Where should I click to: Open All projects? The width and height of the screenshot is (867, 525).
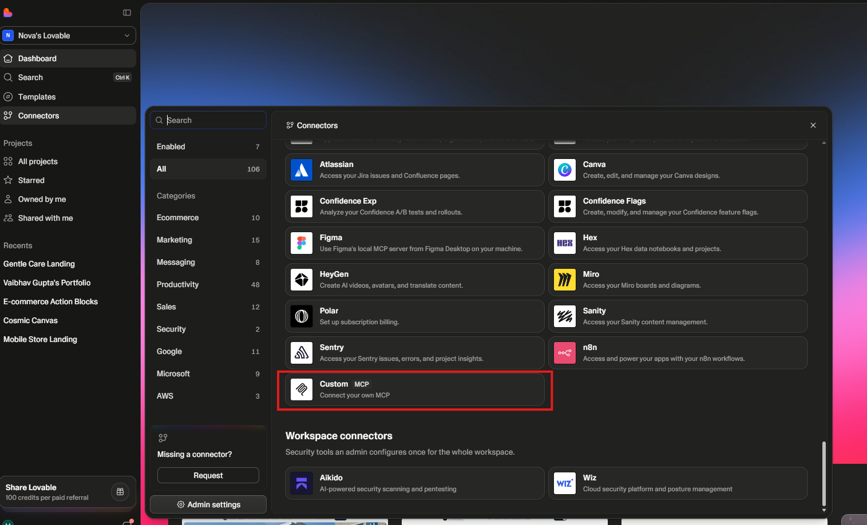tap(68, 161)
